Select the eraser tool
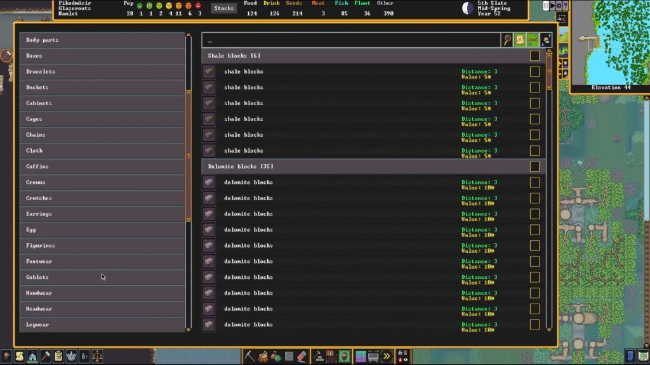Screen dimensions: 650x365 coord(302,356)
